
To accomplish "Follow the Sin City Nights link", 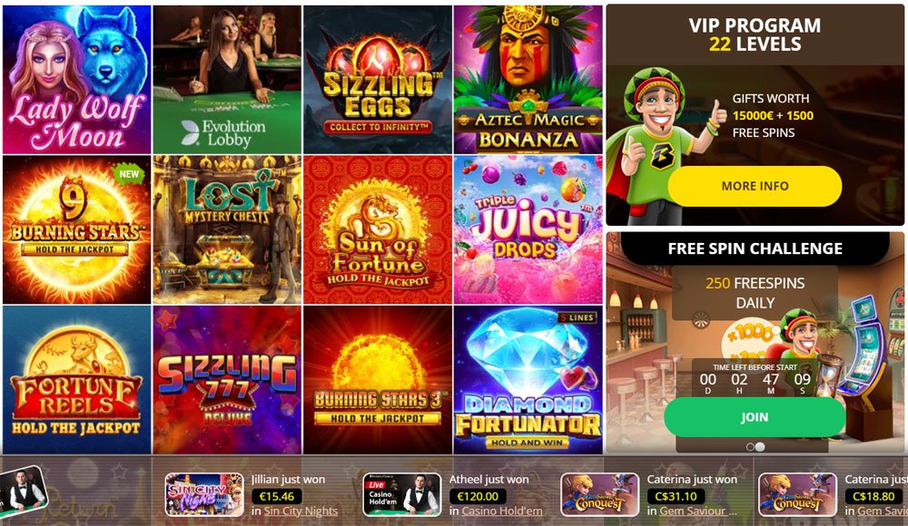I will (301, 511).
